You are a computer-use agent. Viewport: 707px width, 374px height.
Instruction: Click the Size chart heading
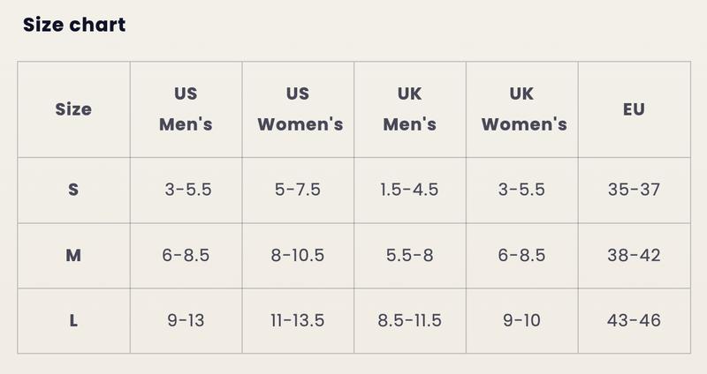click(x=74, y=25)
